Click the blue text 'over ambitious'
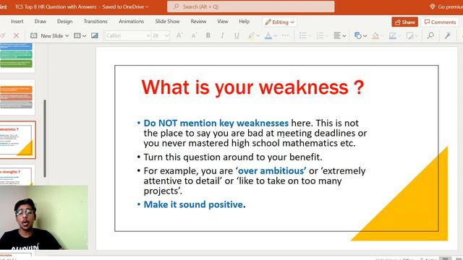Viewport: 463px width, 260px height. click(x=272, y=170)
